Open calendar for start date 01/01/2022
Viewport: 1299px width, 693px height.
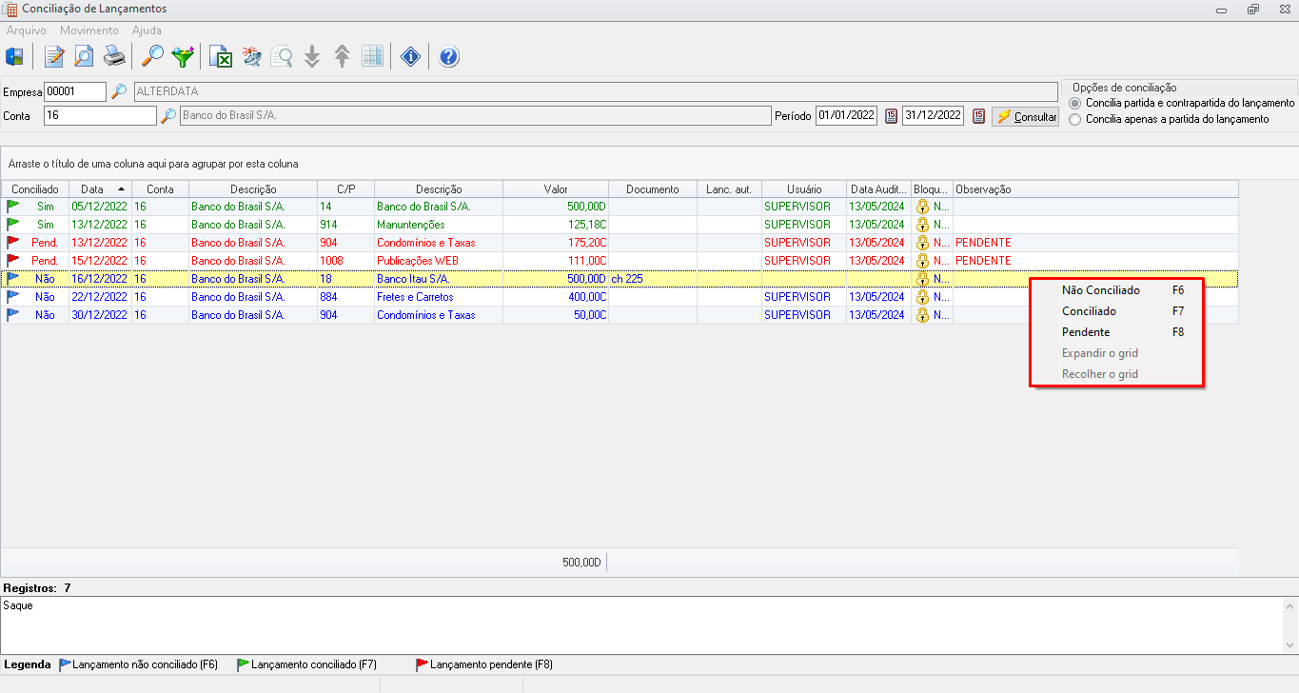tap(891, 116)
